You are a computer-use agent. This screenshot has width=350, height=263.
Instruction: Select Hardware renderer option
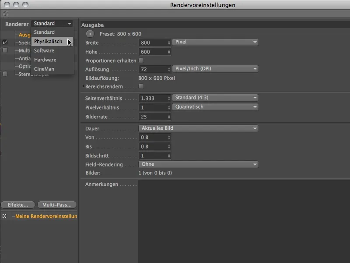click(x=52, y=60)
